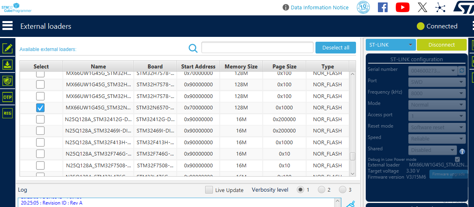
Task: Open ST YouTube channel icon
Action: tap(402, 7)
